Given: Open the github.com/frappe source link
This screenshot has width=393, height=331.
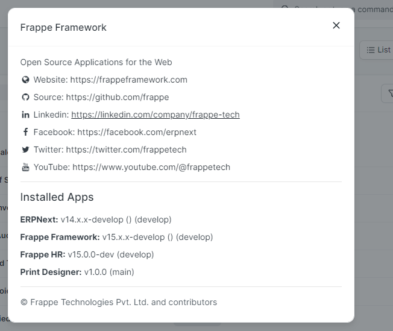Looking at the screenshot, I should [118, 97].
